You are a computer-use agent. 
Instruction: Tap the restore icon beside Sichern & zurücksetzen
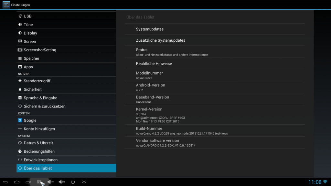(20, 106)
